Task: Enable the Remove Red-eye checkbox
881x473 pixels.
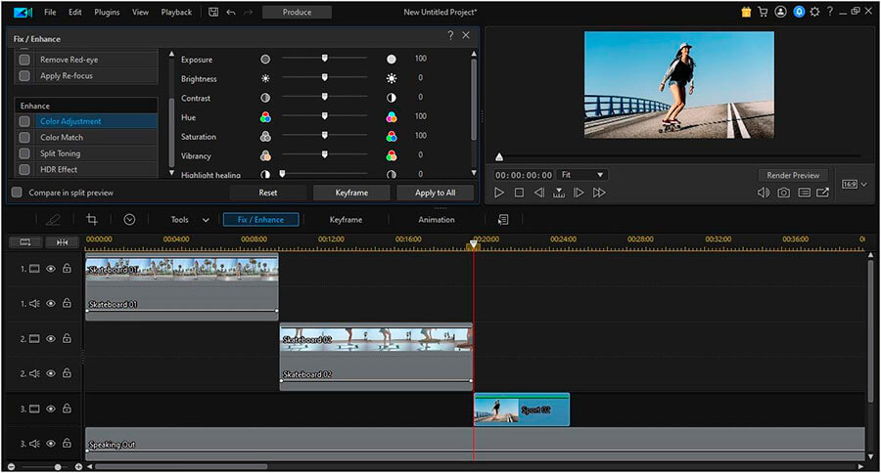Action: click(x=24, y=60)
